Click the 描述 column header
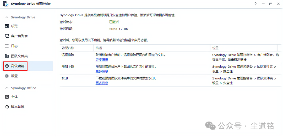This screenshot has width=283, height=137. click(99, 48)
